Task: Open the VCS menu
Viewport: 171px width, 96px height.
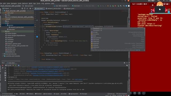Action: point(43,3)
